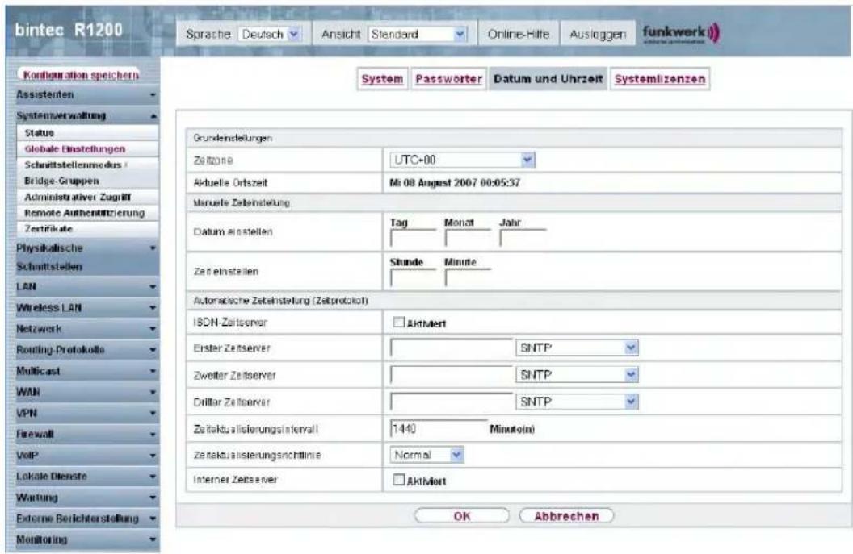Screen dimensions: 853x554
Task: Expand the Netzwerk menu section
Action: 86,328
